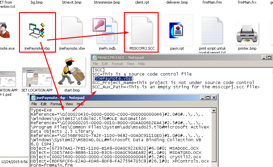Select the print script text file icon
273x167 pixels.
tap(212, 30)
